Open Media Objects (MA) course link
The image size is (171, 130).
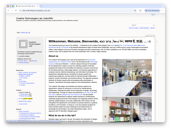point(25,96)
